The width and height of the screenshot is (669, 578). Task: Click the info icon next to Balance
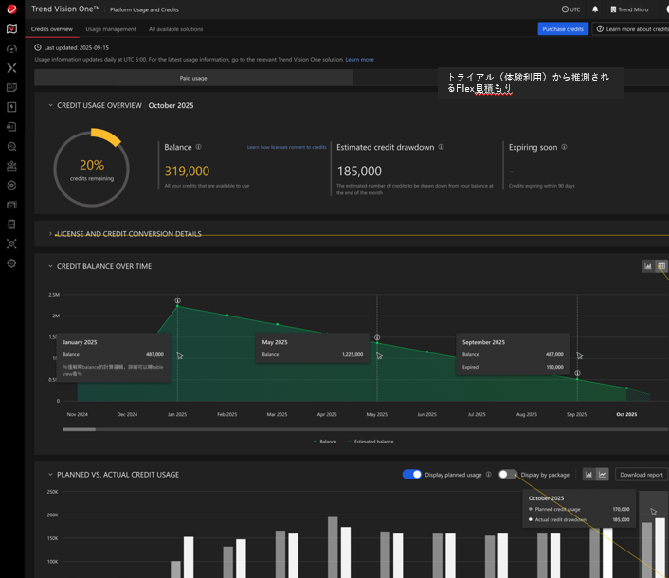click(x=198, y=147)
